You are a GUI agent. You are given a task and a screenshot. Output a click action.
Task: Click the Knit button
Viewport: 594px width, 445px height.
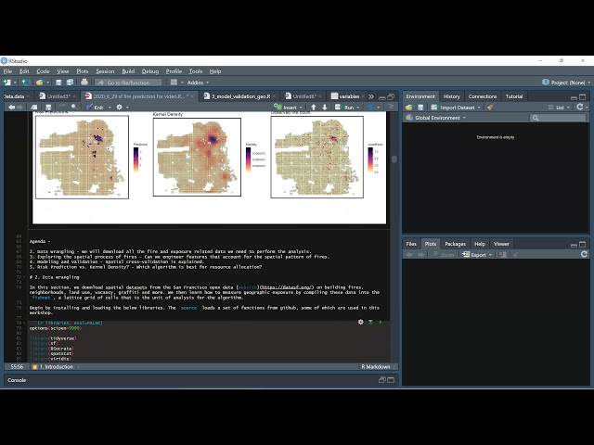[95, 108]
